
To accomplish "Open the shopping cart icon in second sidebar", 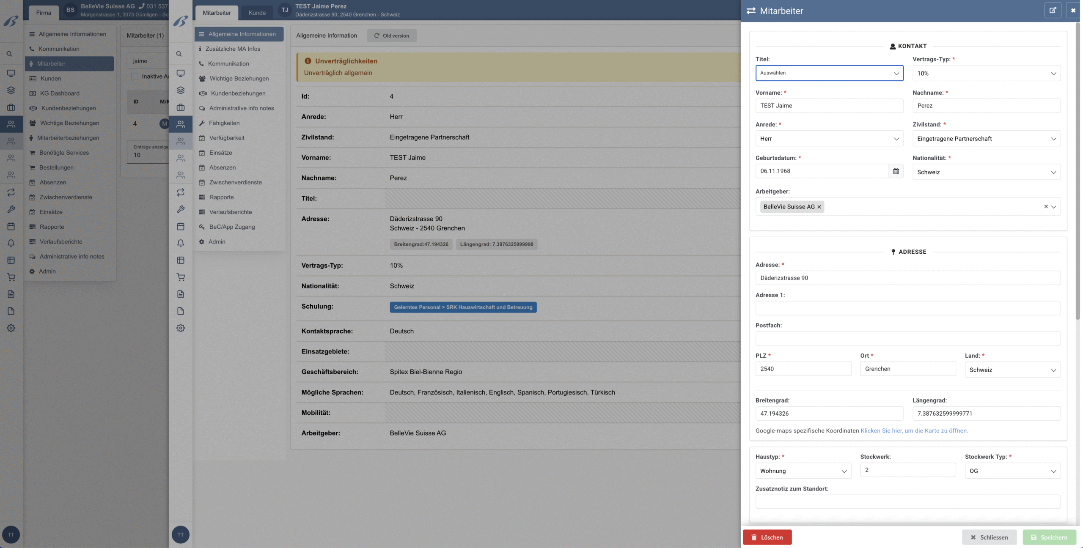I will [181, 277].
